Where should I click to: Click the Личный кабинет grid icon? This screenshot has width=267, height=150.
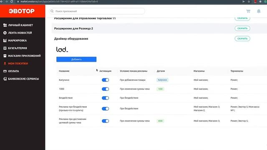pos(5,25)
